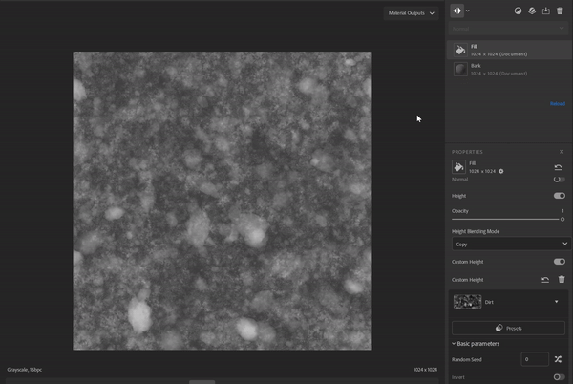Open the Material Outputs dropdown
The height and width of the screenshot is (384, 573).
click(411, 13)
